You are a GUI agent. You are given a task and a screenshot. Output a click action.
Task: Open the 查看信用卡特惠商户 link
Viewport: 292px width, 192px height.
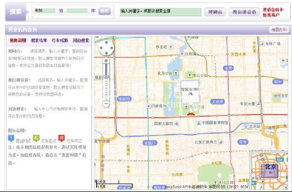[x=273, y=12]
